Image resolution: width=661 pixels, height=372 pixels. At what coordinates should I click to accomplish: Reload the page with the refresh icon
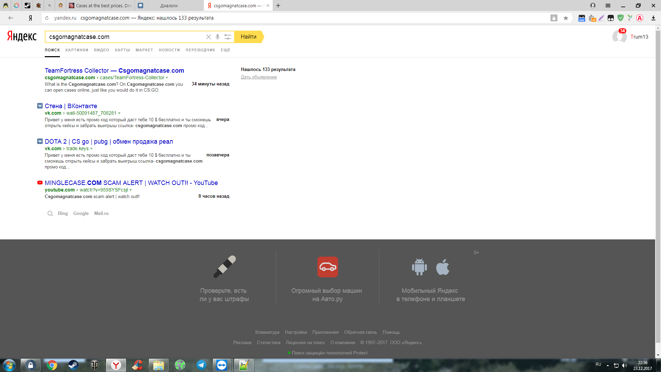(x=47, y=18)
